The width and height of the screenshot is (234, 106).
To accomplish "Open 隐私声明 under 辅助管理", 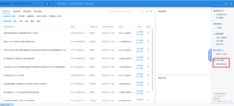I will [x=219, y=44].
